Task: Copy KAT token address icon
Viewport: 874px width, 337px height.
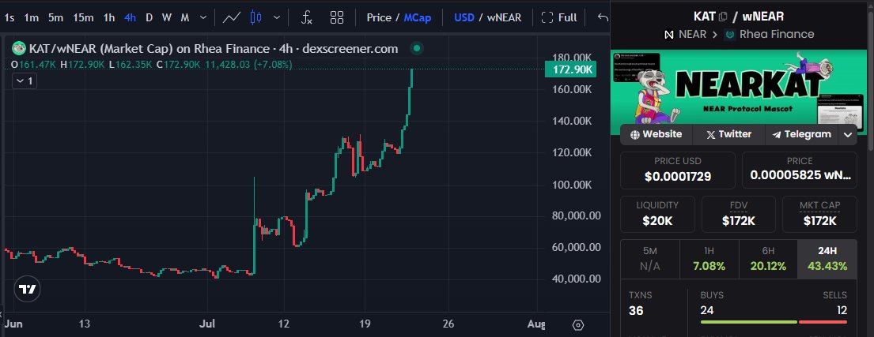Action: (x=724, y=17)
